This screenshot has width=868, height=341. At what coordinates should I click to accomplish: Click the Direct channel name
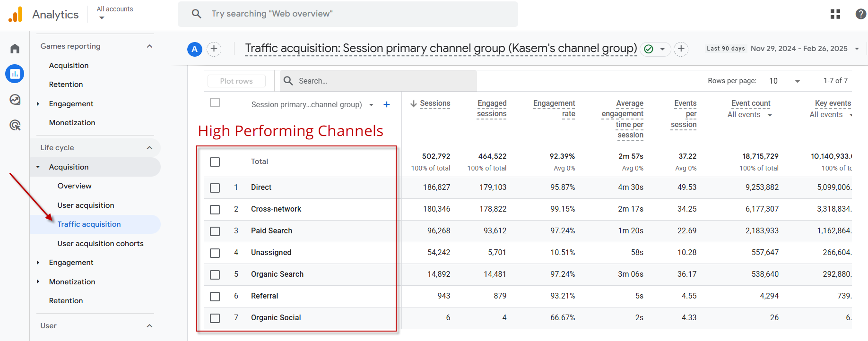(261, 188)
